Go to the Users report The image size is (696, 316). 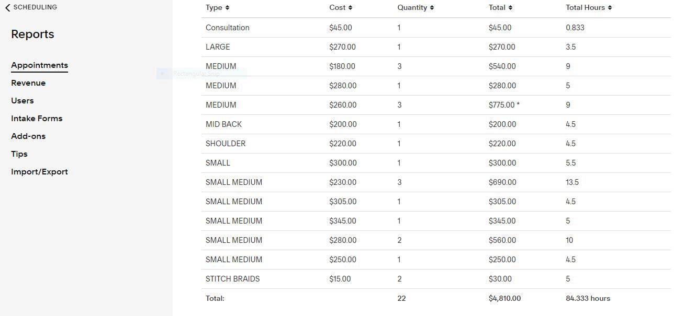(23, 101)
